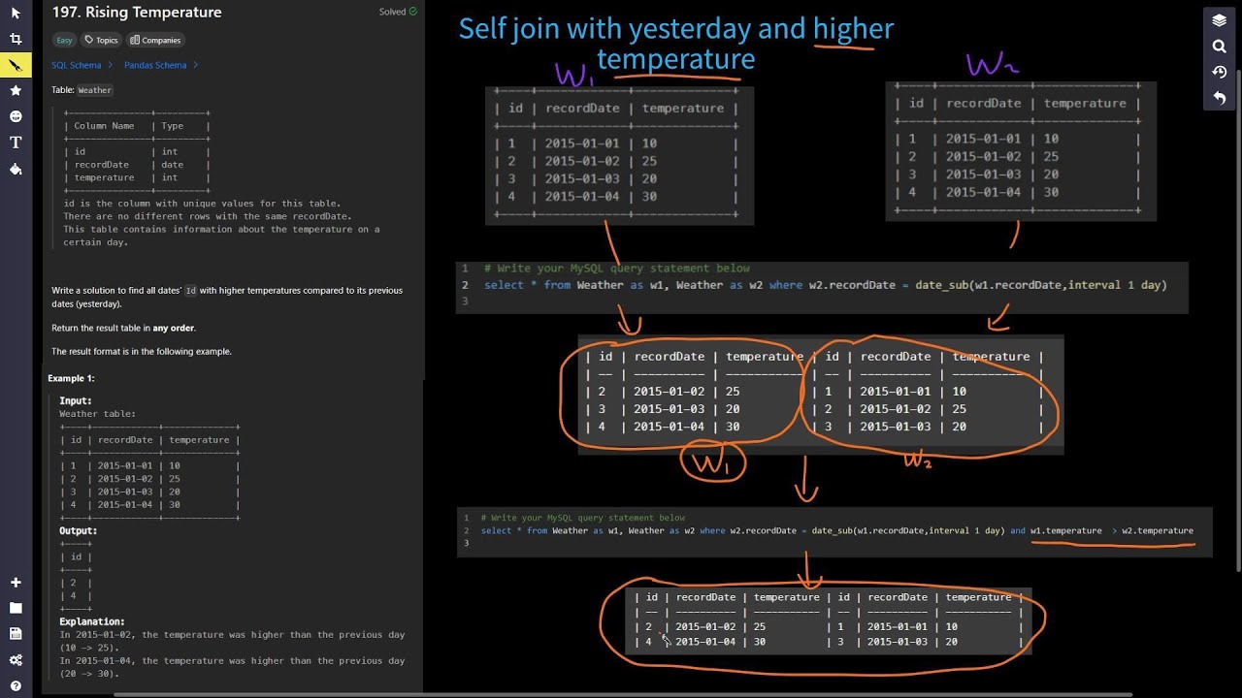Click the plus add-new icon

tap(16, 583)
